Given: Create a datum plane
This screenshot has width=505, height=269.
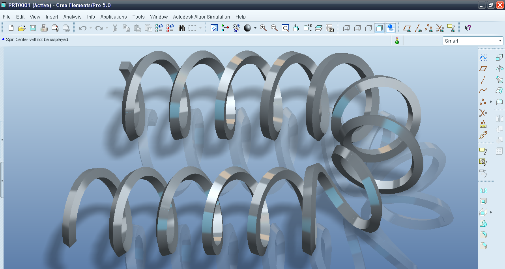Looking at the screenshot, I should (483, 68).
